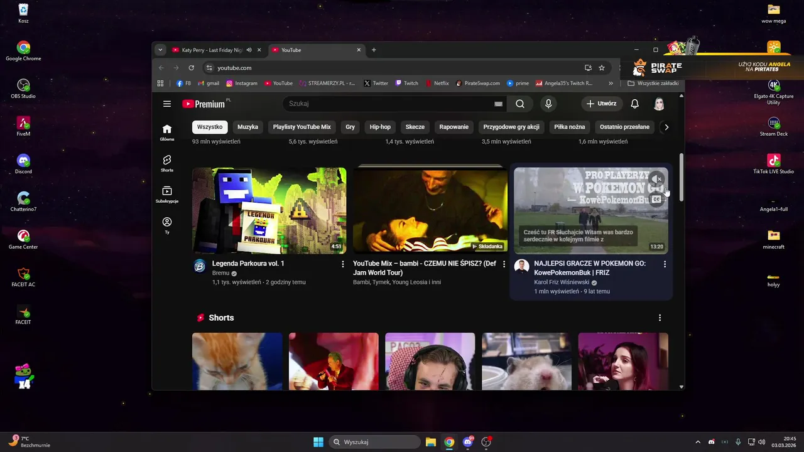Open the Chrome tab search dropdown
Viewport: 804px width, 452px height.
click(x=160, y=50)
